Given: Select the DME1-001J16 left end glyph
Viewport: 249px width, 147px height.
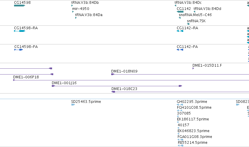Looking at the screenshot, I should point(53,86).
